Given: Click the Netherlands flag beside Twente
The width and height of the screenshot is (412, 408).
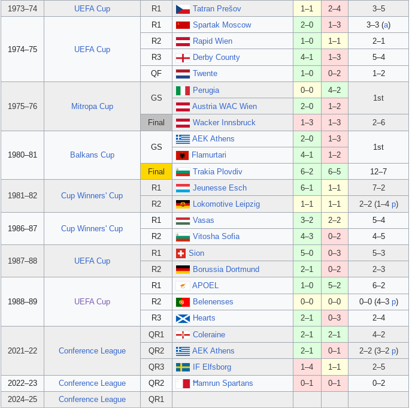Looking at the screenshot, I should 183,74.
